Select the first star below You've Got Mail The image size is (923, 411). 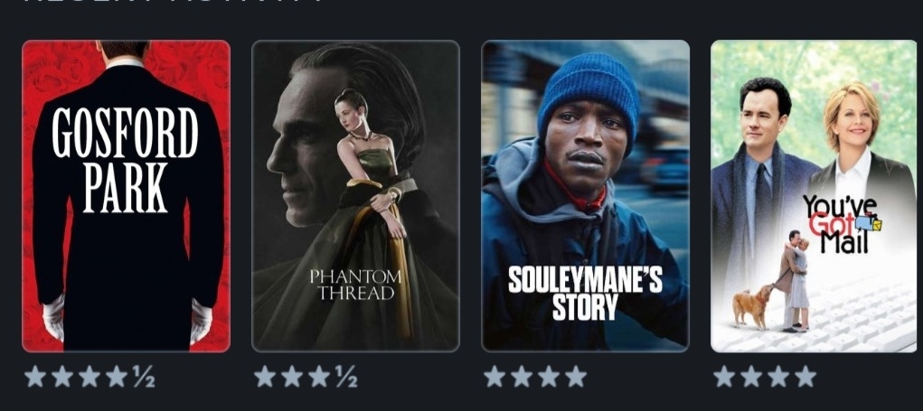724,377
